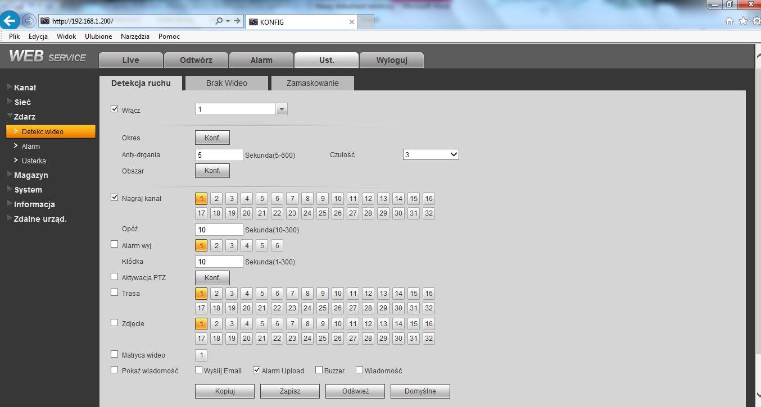Image resolution: width=761 pixels, height=407 pixels.
Task: Open the Plik menu
Action: pos(15,36)
